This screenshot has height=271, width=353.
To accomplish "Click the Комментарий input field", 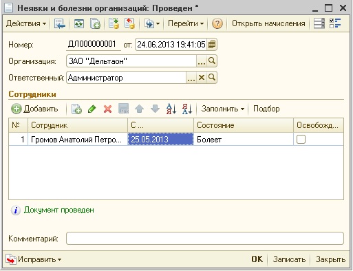I will 205,239.
